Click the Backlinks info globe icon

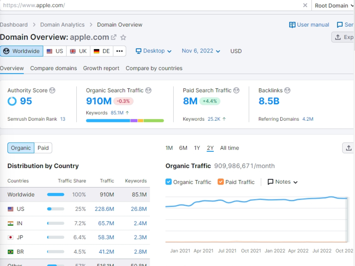pyautogui.click(x=287, y=90)
